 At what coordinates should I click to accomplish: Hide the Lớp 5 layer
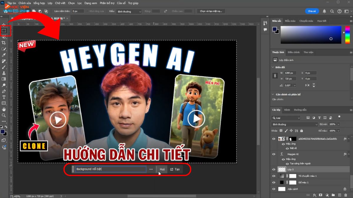pyautogui.click(x=274, y=169)
